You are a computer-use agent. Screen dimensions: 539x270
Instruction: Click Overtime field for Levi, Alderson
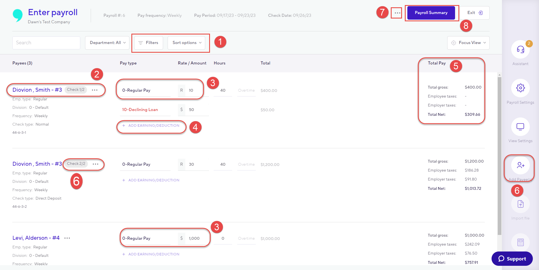click(246, 238)
